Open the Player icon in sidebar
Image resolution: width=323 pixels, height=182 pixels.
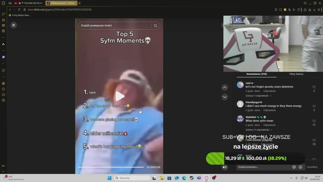click(x=4, y=71)
